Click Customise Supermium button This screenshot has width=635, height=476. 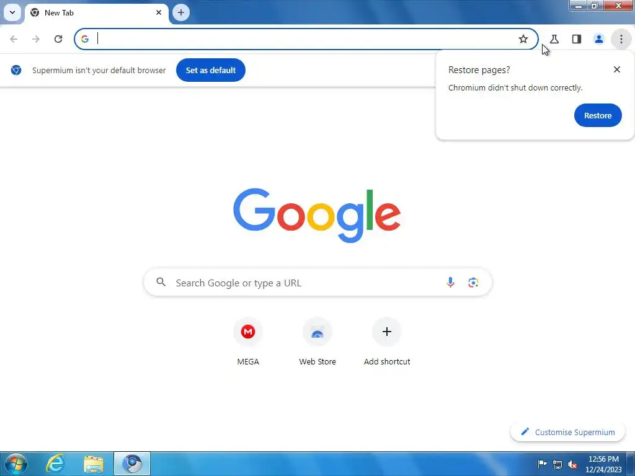click(x=568, y=432)
